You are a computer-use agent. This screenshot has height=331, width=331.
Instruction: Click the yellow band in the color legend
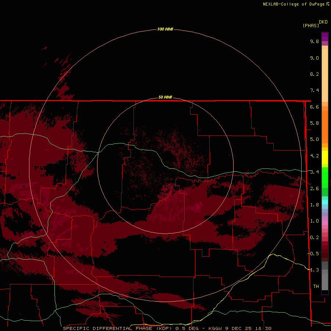pos(325,157)
